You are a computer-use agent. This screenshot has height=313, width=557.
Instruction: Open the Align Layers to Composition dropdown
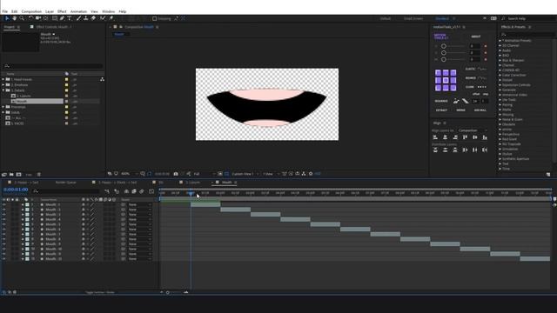click(473, 130)
